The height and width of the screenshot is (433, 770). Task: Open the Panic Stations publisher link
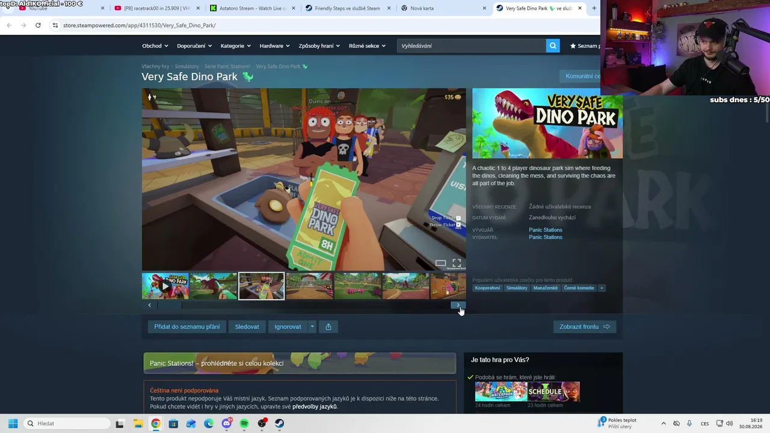pyautogui.click(x=546, y=237)
